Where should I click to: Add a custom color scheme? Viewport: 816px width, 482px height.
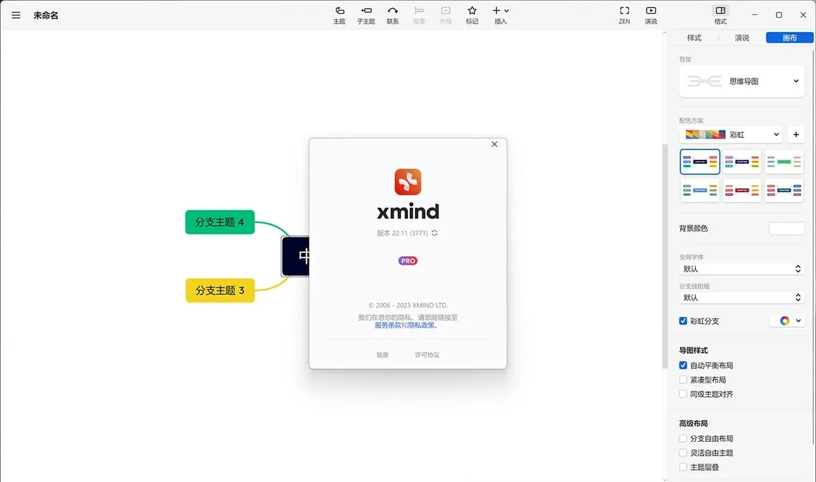tap(796, 135)
